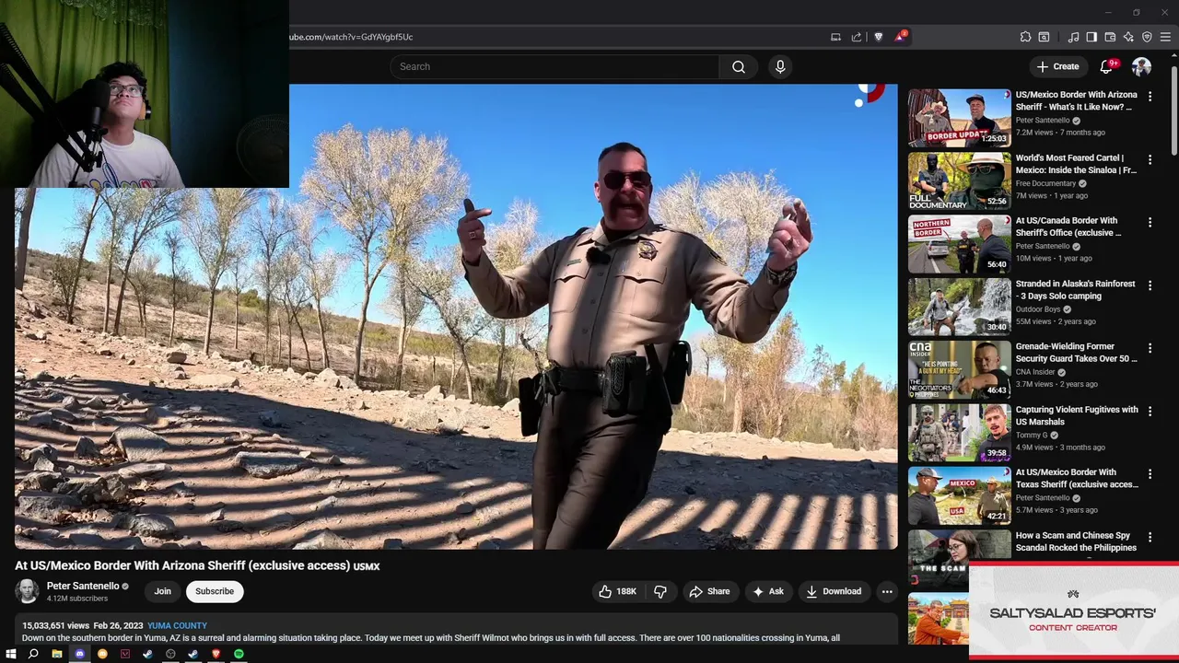1179x663 pixels.
Task: Open options menu for Capturing Violent Fugitives video
Action: (1150, 412)
